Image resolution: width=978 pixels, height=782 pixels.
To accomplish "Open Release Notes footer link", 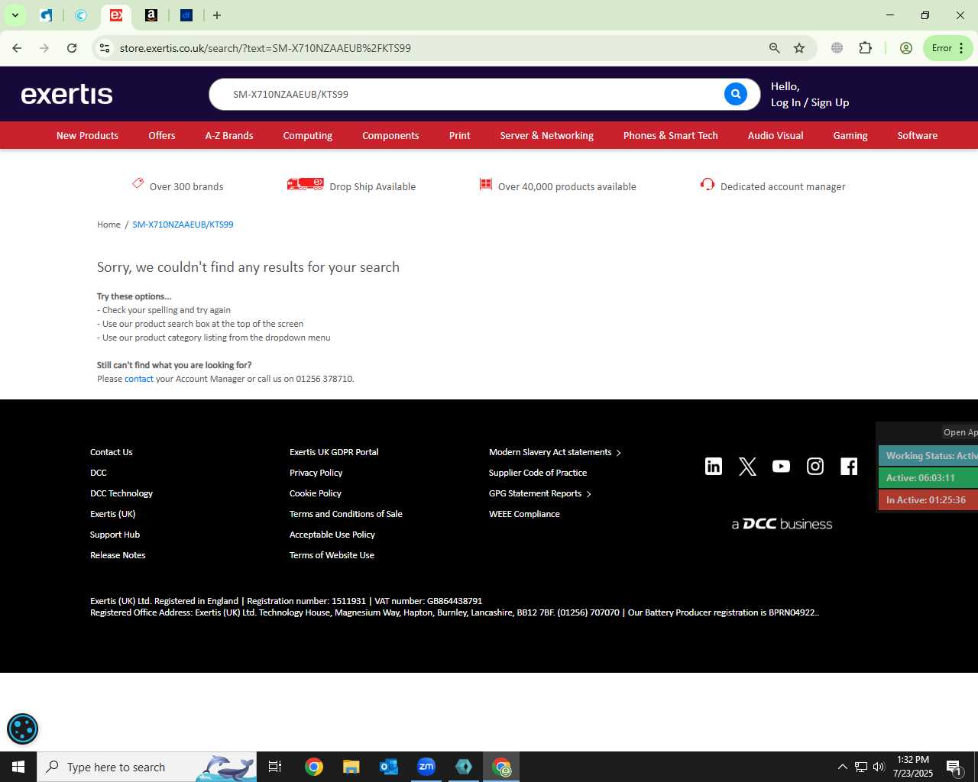I will [x=118, y=555].
